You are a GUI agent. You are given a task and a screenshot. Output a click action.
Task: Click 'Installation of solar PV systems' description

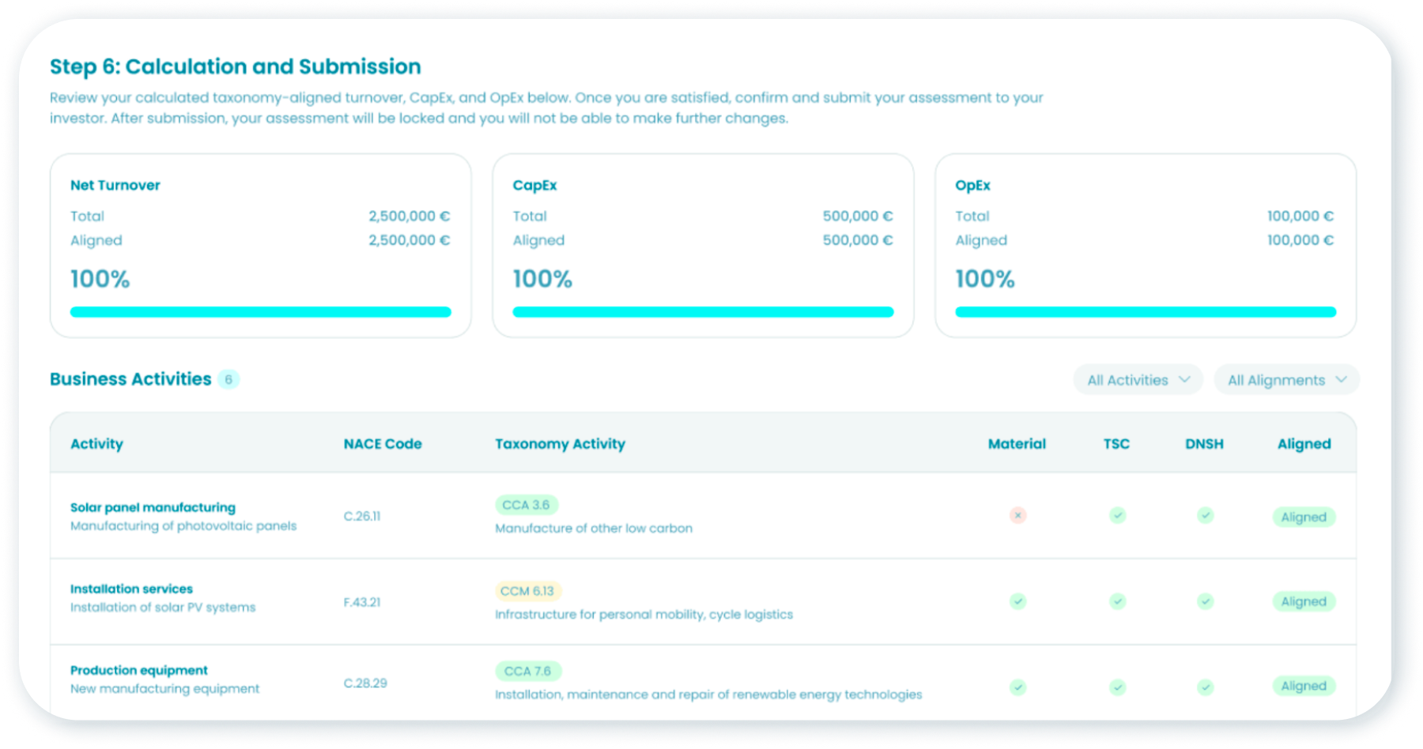(163, 607)
